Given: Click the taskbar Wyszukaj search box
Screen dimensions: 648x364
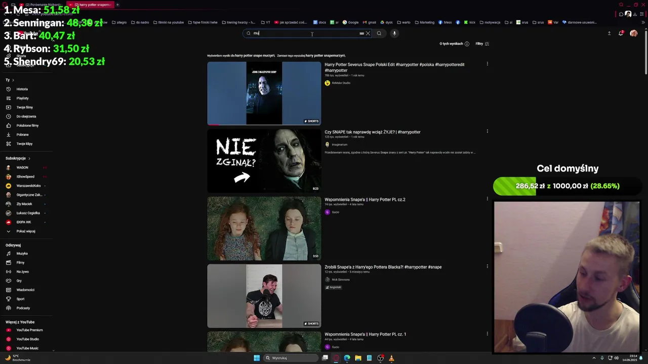Looking at the screenshot, I should [291, 358].
